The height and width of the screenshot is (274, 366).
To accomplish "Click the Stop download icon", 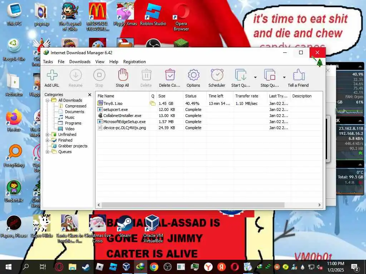I will 99,75.
